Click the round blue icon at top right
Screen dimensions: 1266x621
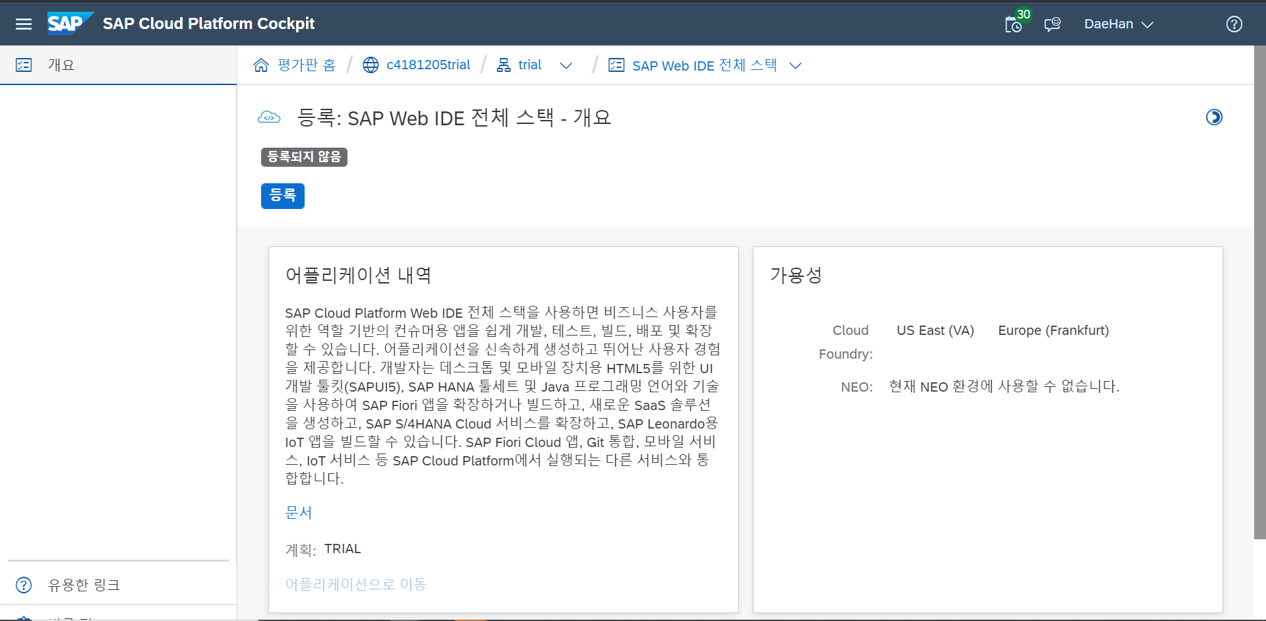[x=1214, y=117]
